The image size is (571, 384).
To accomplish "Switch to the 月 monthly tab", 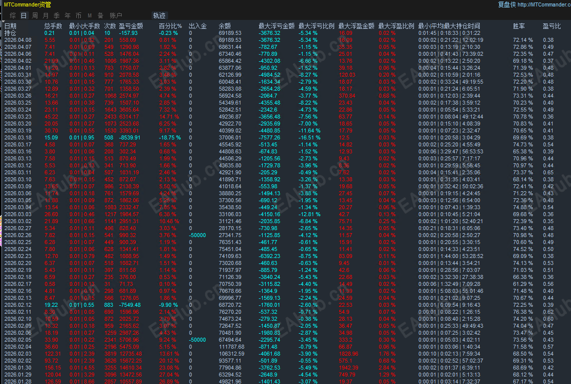I will pyautogui.click(x=46, y=15).
